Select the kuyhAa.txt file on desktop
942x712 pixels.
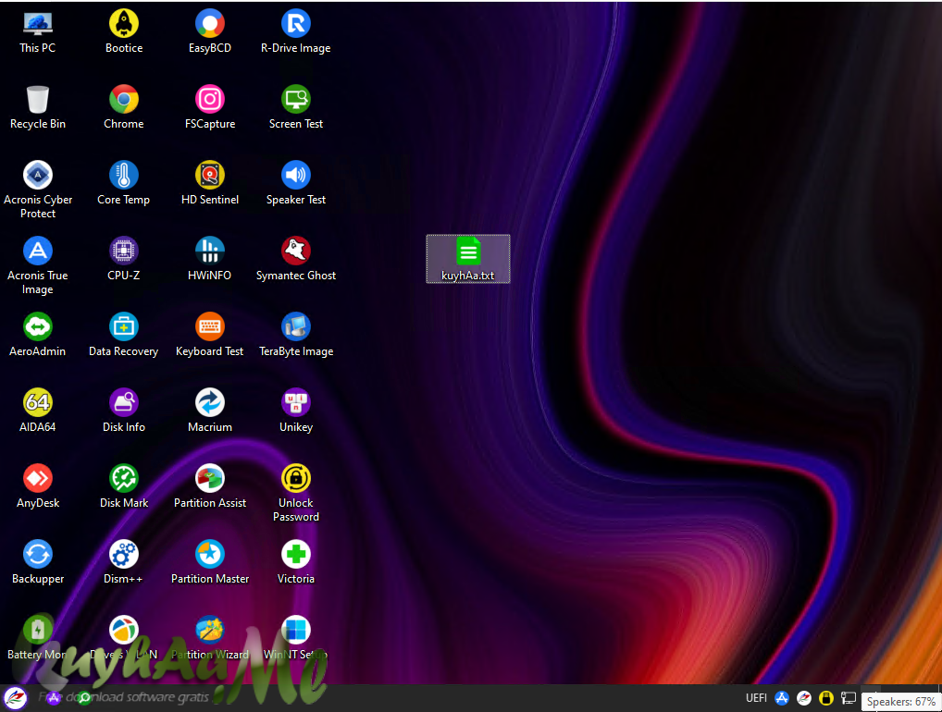(468, 259)
